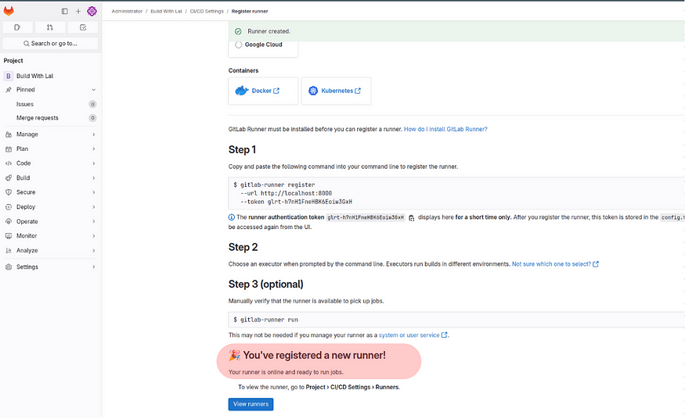
Task: Click the Docker whale icon
Action: [x=242, y=91]
